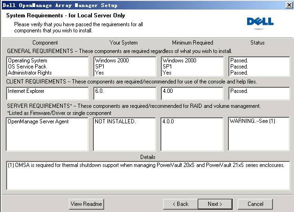Click the Your System column header
Image resolution: width=294 pixels, height=212 pixels.
[124, 43]
